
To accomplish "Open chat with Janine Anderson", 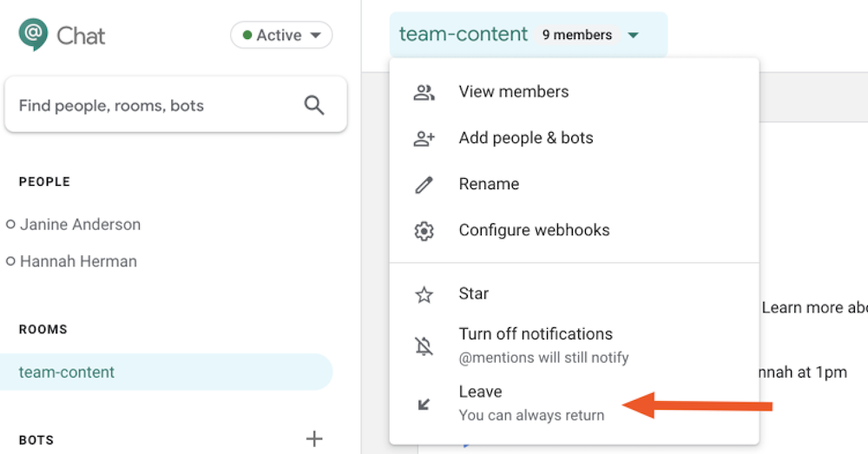I will click(x=80, y=224).
